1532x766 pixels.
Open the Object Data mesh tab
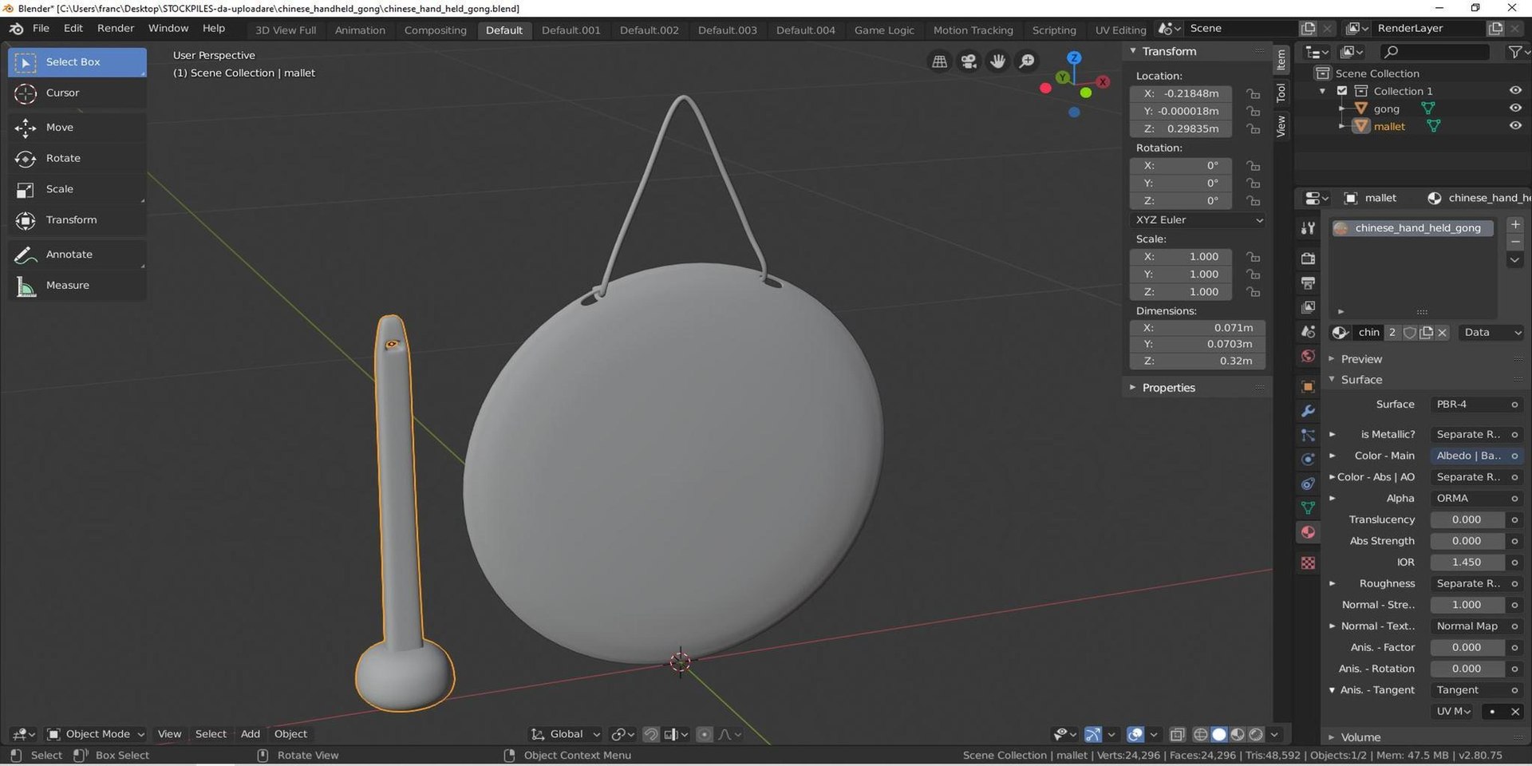(x=1308, y=508)
